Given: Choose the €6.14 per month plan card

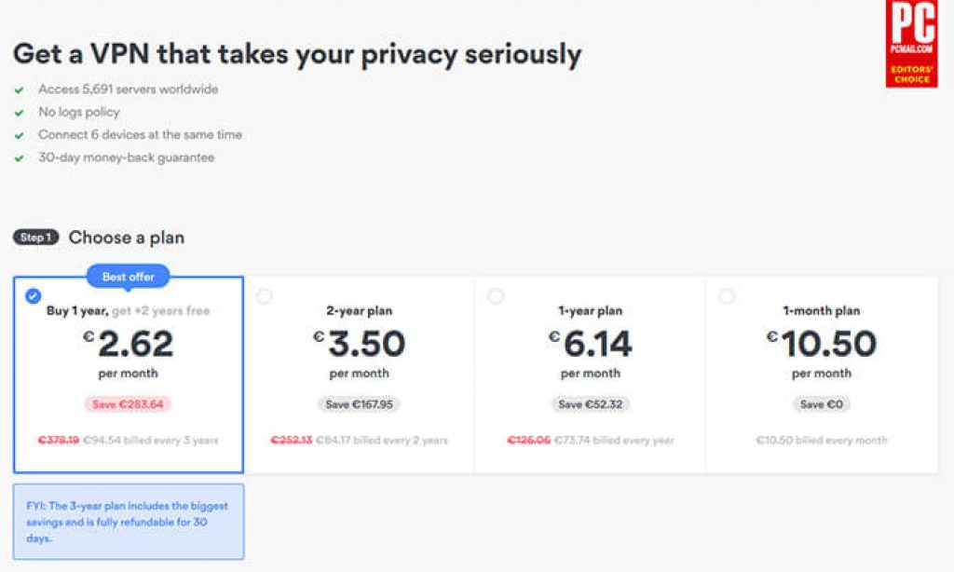Looking at the screenshot, I should coord(591,375).
